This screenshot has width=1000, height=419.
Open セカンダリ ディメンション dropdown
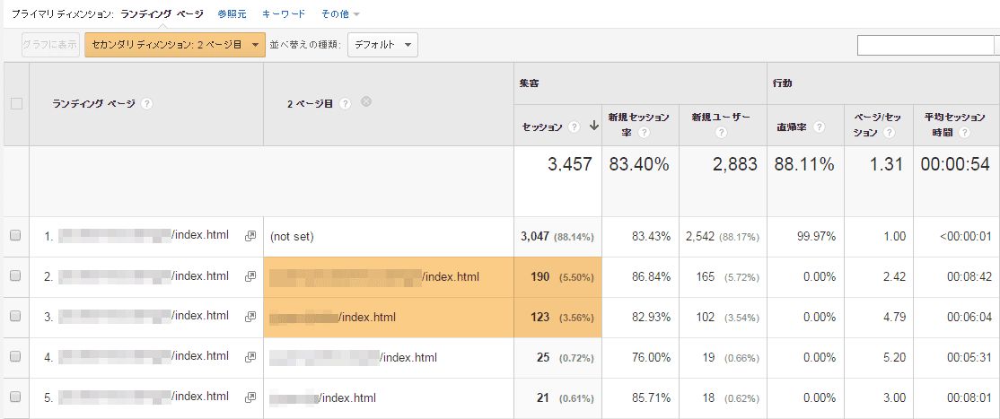pyautogui.click(x=175, y=44)
